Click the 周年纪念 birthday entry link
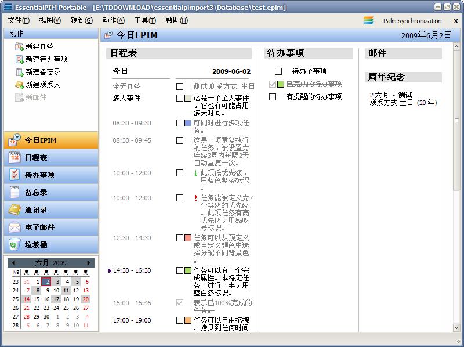 click(x=403, y=99)
